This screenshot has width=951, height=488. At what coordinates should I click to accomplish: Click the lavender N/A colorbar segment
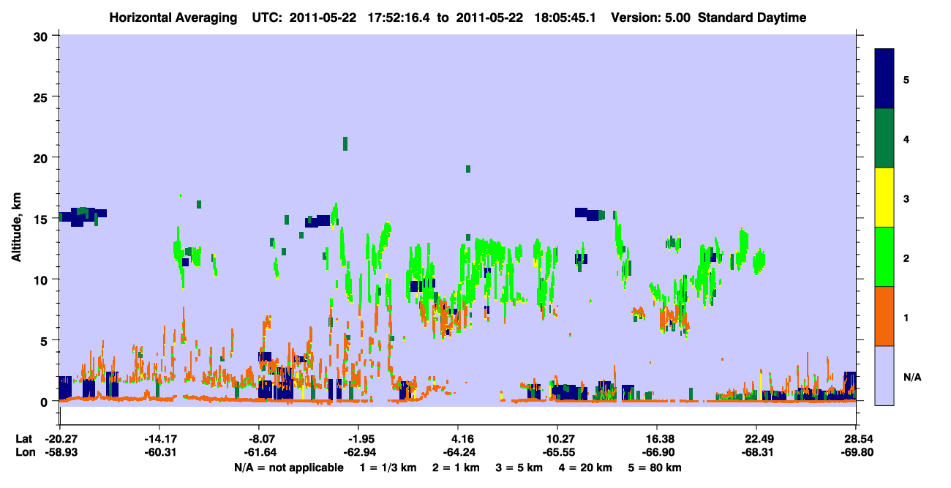884,375
